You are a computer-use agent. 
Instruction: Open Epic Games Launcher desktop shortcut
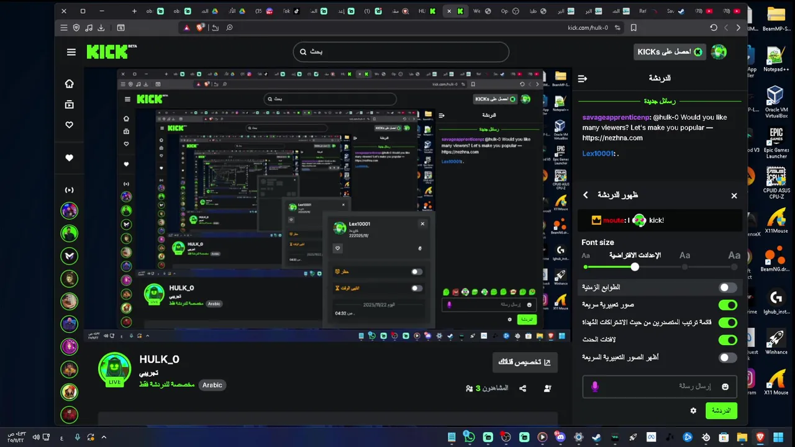tap(776, 143)
